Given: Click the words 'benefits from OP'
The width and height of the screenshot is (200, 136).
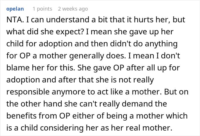Looking at the screenshot, I should click(x=38, y=116).
